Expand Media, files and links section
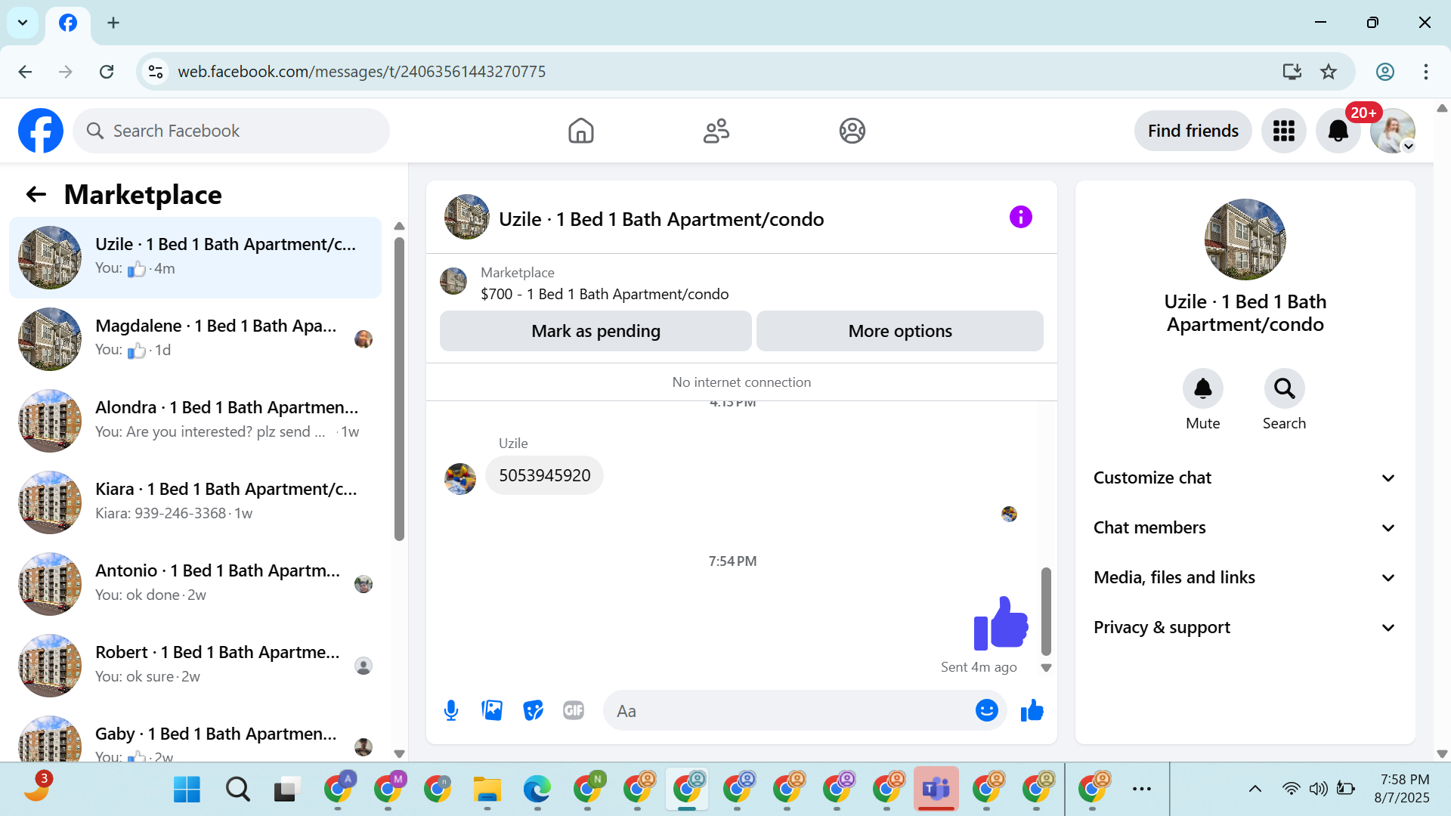The width and height of the screenshot is (1451, 816). coord(1244,577)
